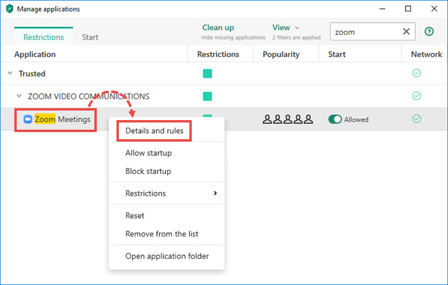Viewport: 448px width, 285px height.
Task: Minimize the Manage applications window
Action: [x=382, y=9]
